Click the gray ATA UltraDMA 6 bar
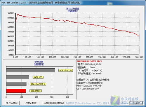This screenshot has height=107, width=146. coord(16,84)
